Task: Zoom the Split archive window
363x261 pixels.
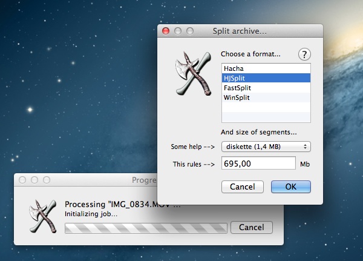Action: pyautogui.click(x=190, y=31)
